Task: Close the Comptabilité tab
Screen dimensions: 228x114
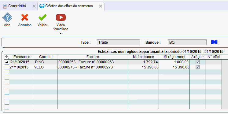Action: (x=34, y=6)
